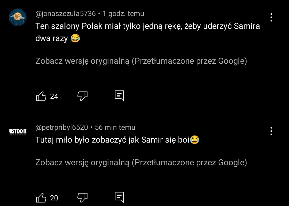Click the '56 min temu' timestamp

[x=115, y=127]
